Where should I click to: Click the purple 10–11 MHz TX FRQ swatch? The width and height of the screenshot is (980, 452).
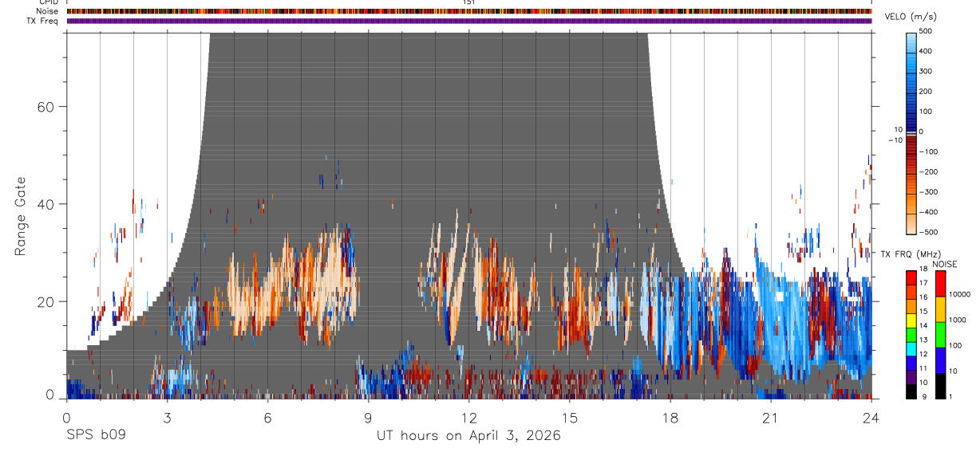(x=911, y=376)
